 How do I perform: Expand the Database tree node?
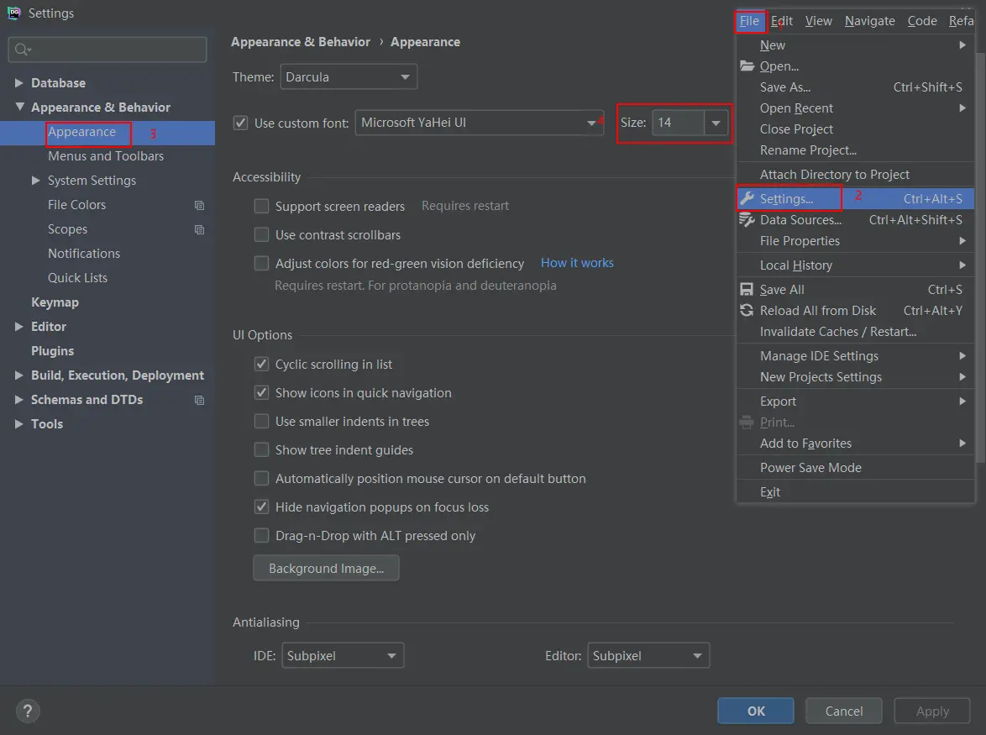click(18, 83)
